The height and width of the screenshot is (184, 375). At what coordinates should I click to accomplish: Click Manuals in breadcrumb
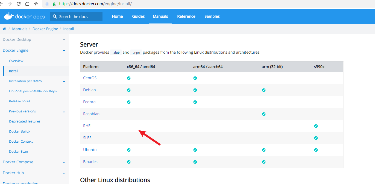pyautogui.click(x=20, y=29)
